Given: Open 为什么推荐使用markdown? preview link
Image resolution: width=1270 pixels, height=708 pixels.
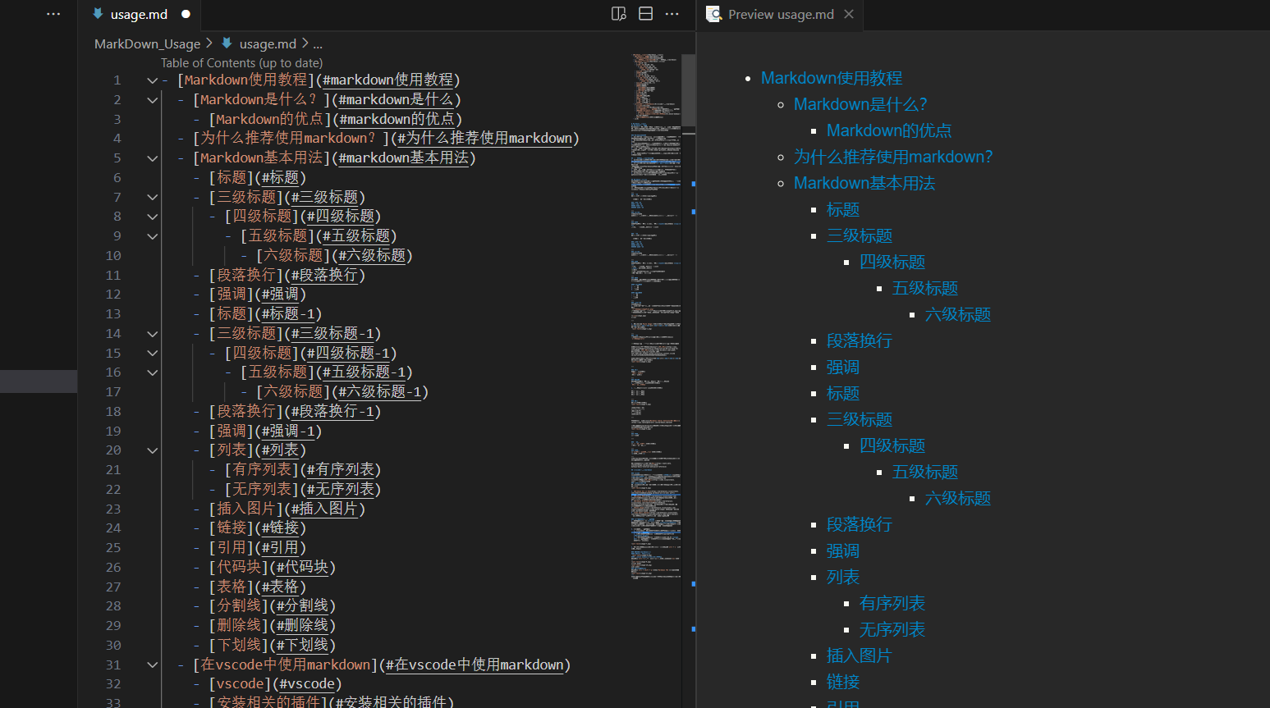Looking at the screenshot, I should 893,157.
